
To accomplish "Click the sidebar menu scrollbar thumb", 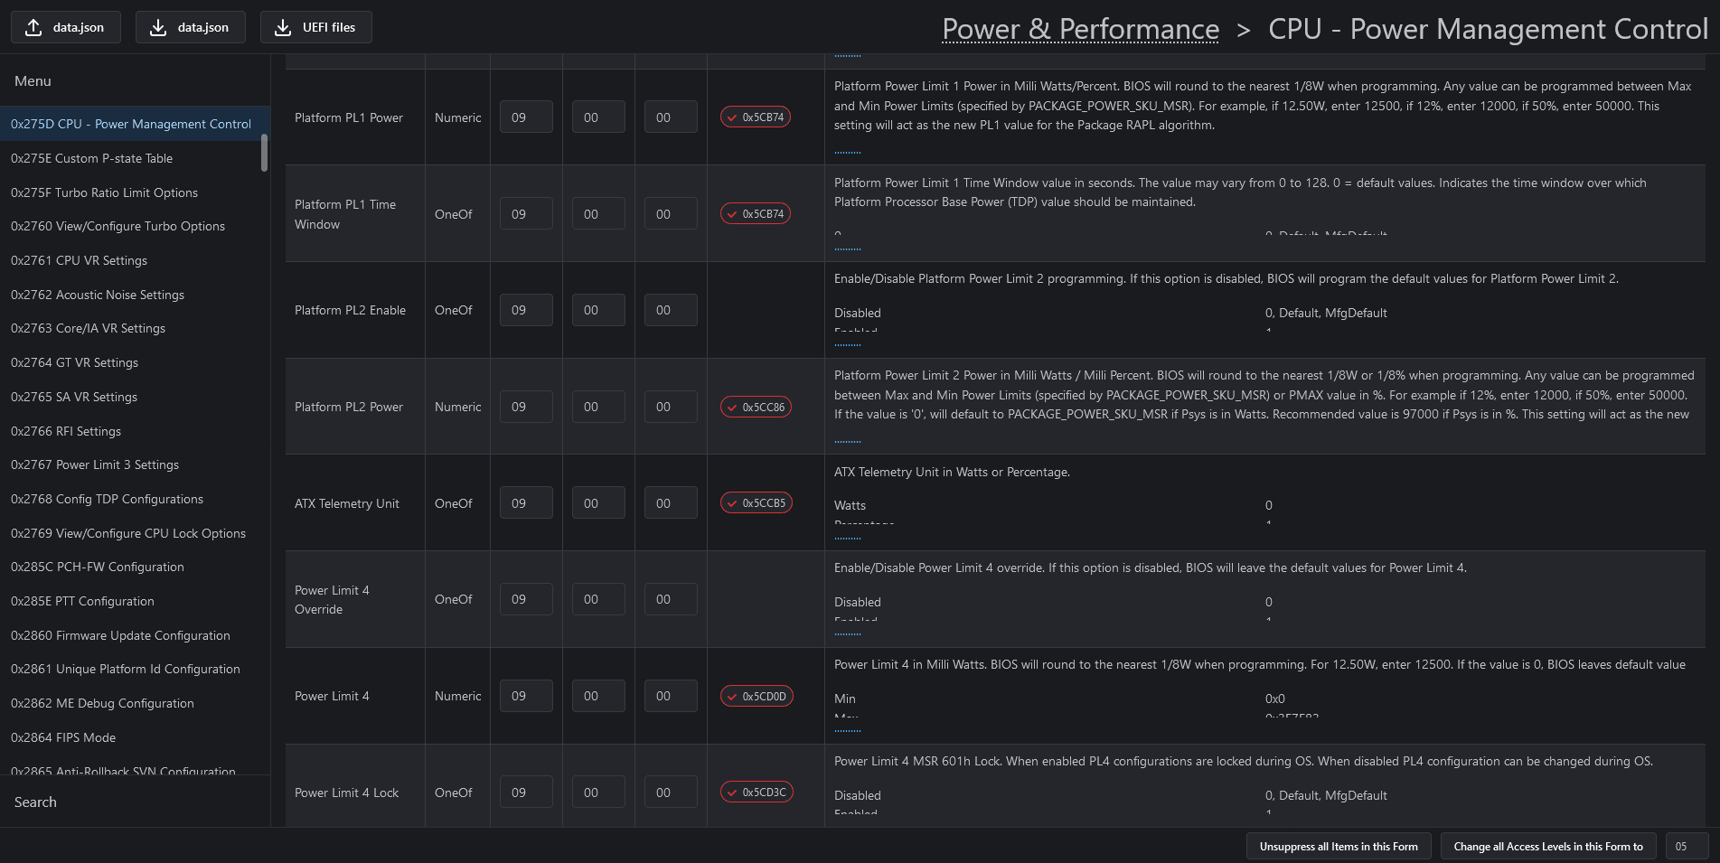I will tap(264, 152).
